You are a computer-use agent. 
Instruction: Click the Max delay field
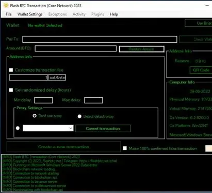[93, 100]
